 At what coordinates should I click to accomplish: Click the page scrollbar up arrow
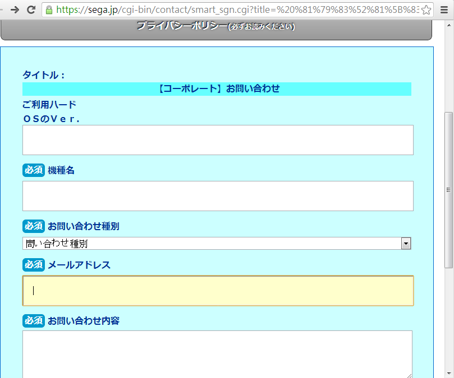coord(448,25)
